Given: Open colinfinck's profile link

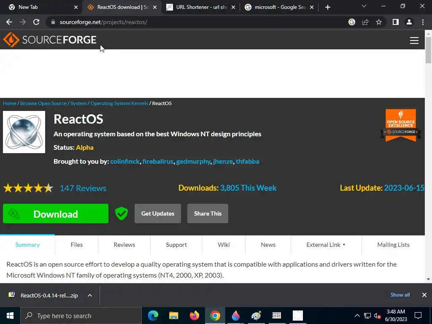Looking at the screenshot, I should click(x=125, y=162).
